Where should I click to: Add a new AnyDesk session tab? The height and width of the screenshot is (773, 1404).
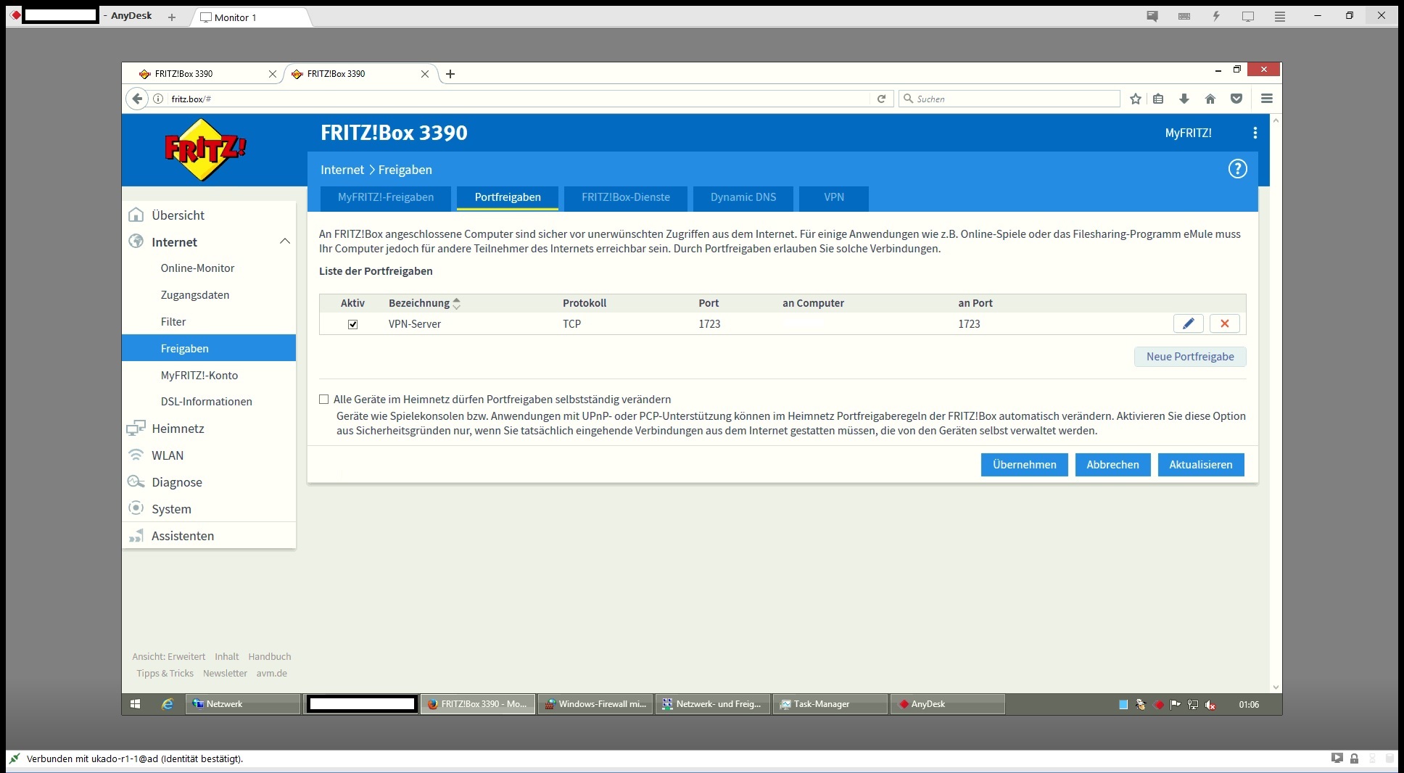click(172, 17)
